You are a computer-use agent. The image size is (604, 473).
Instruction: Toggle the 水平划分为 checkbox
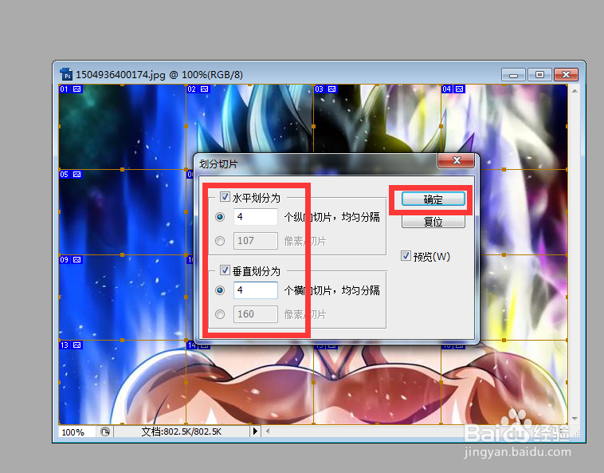[x=225, y=197]
